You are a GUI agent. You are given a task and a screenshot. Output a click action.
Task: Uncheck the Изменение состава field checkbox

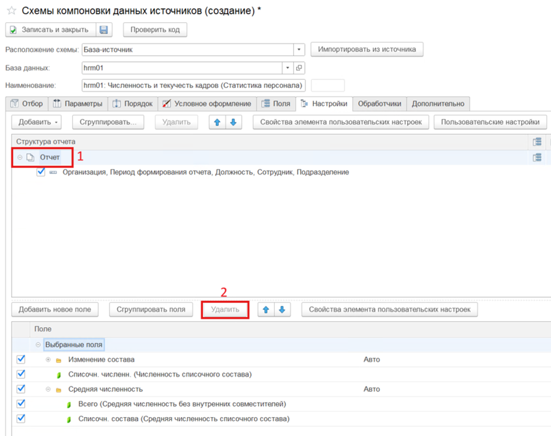click(x=21, y=359)
